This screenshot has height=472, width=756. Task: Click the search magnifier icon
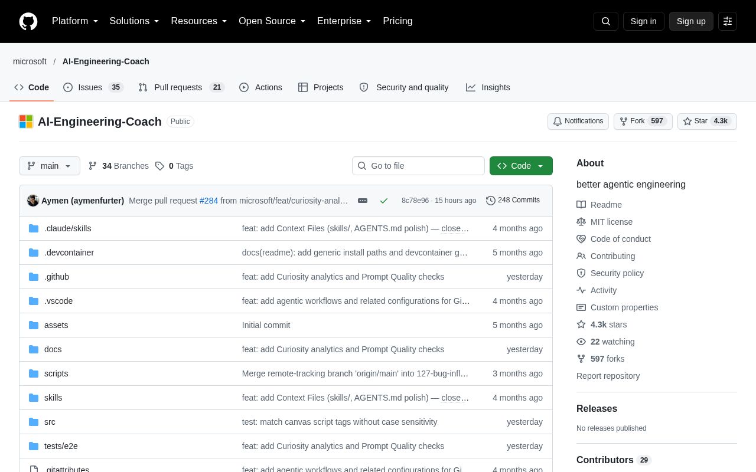tap(606, 21)
